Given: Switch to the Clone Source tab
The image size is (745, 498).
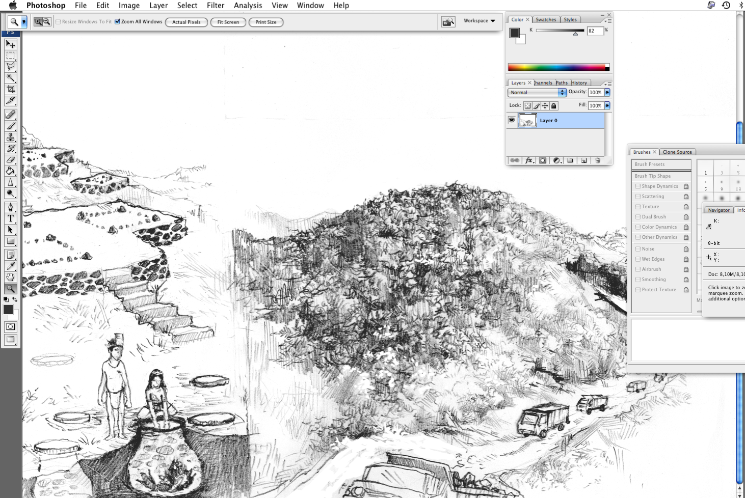Looking at the screenshot, I should point(677,152).
